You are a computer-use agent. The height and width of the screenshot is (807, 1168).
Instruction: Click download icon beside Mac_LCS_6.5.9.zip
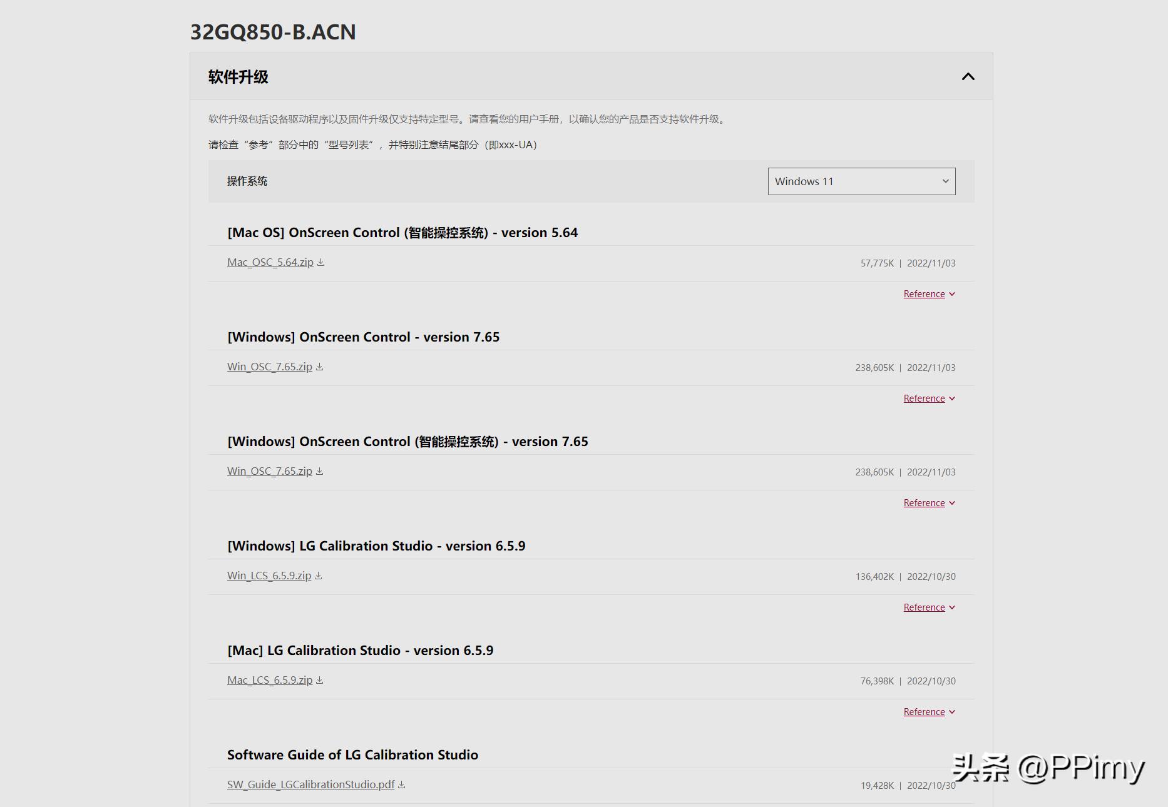[319, 681]
